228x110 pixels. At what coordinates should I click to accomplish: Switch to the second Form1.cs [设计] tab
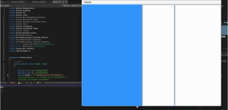click(38, 2)
